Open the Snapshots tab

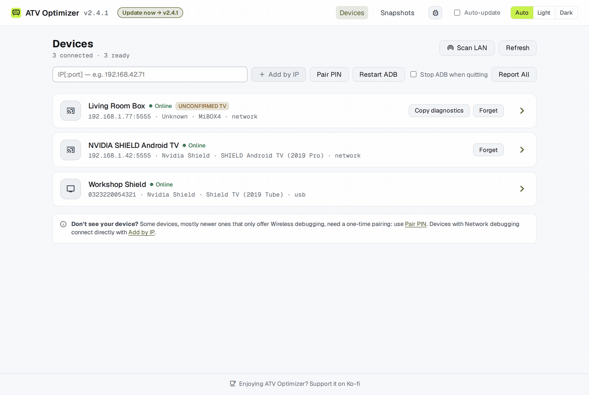(398, 13)
